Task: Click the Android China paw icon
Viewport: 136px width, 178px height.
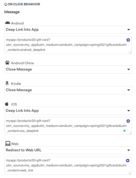Action: point(7,62)
